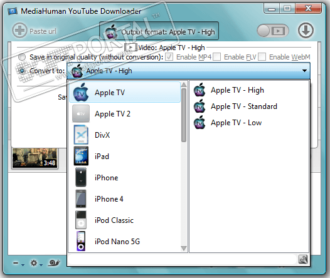Image resolution: width=330 pixels, height=278 pixels.
Task: Click Apple TV icon in Output format button
Action: pyautogui.click(x=111, y=31)
